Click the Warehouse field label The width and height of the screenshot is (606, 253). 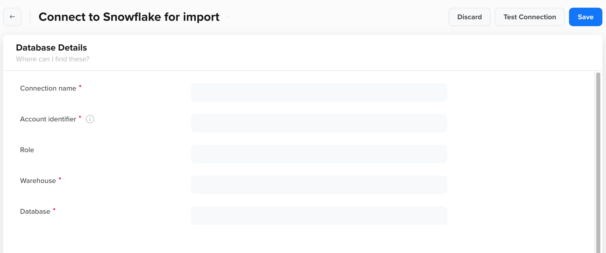pos(38,180)
